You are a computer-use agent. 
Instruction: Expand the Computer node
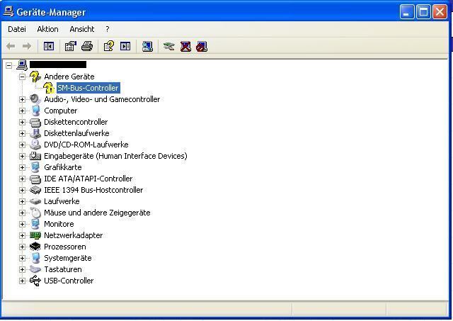point(22,111)
